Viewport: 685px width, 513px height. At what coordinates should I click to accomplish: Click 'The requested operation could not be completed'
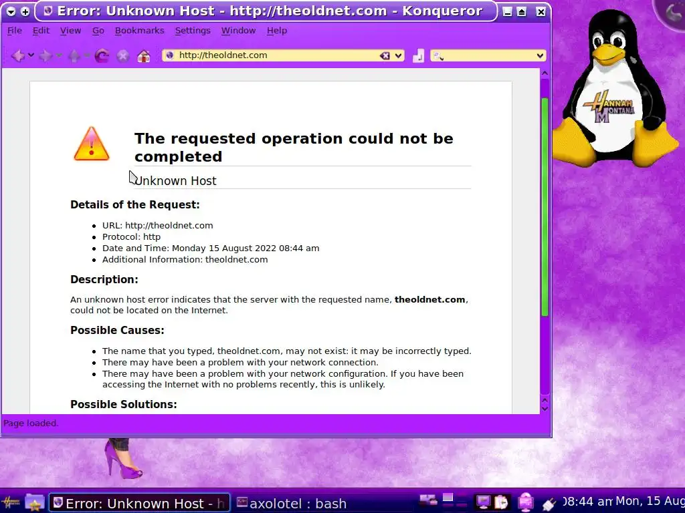tap(294, 148)
